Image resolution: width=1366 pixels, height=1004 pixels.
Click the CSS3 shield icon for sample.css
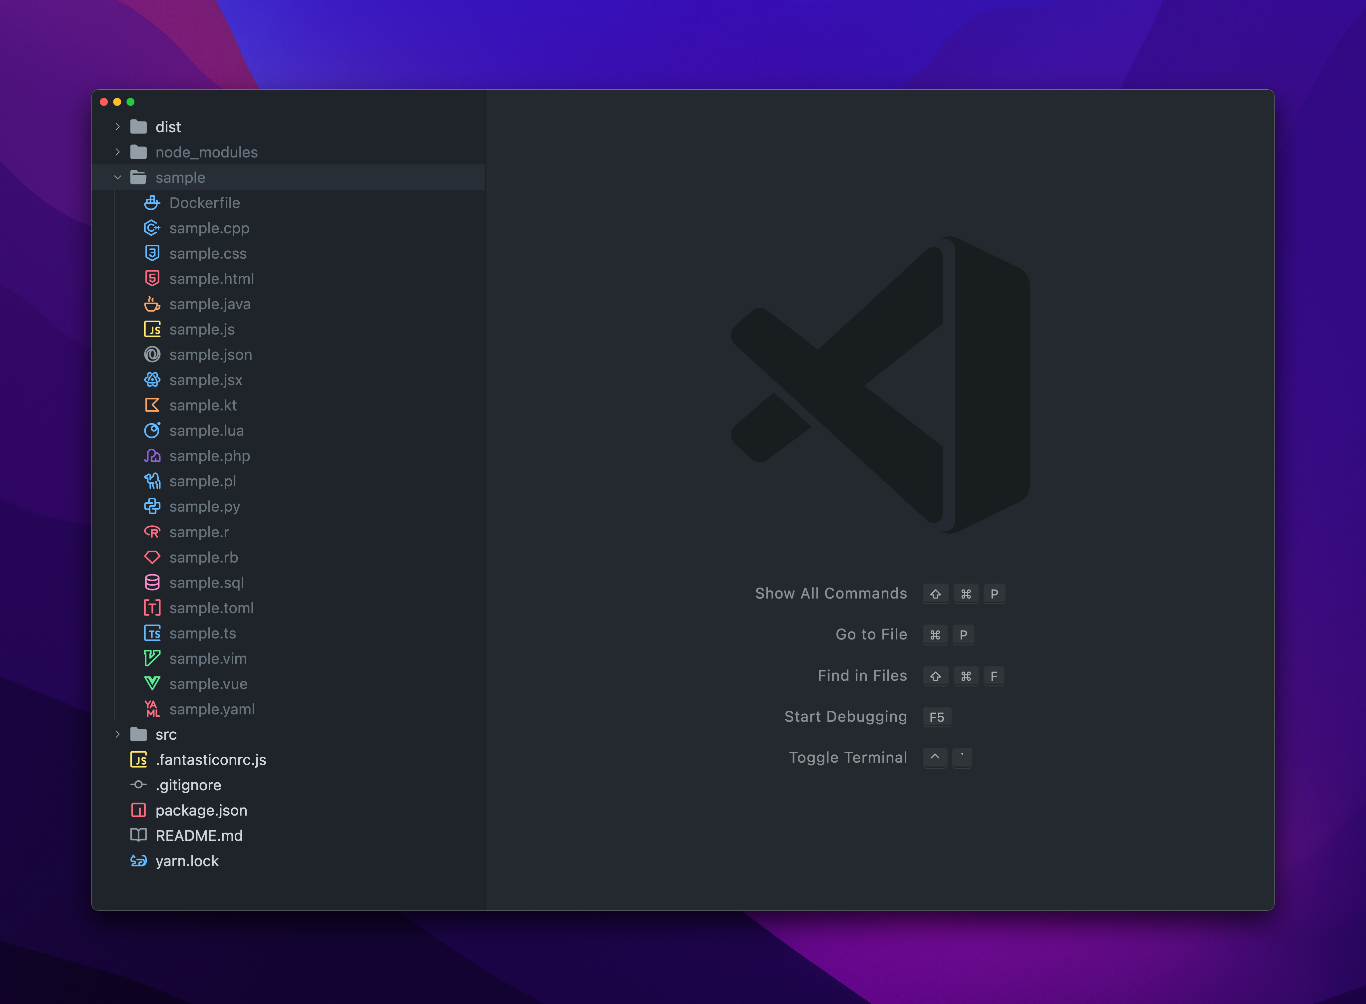[x=152, y=253]
